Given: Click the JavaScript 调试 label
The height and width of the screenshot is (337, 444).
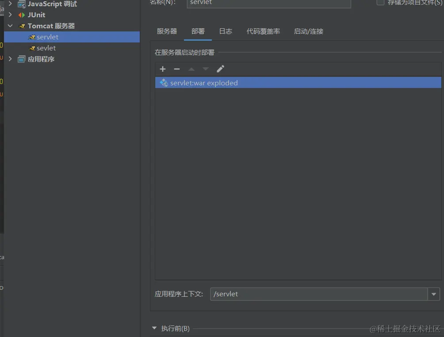Looking at the screenshot, I should [52, 4].
